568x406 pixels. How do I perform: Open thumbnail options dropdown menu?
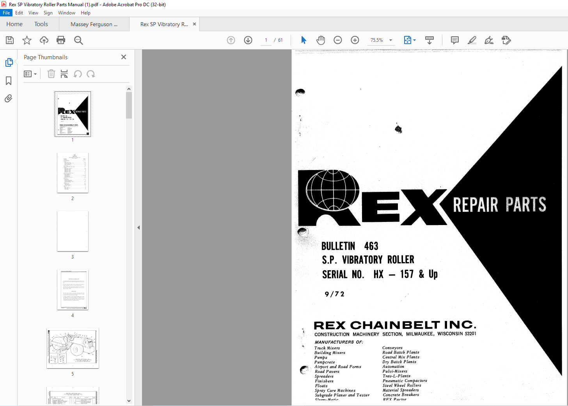[x=30, y=74]
